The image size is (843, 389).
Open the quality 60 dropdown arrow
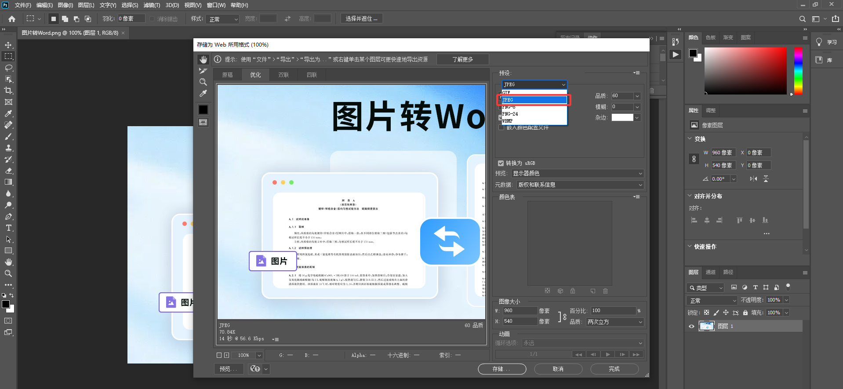pos(637,96)
